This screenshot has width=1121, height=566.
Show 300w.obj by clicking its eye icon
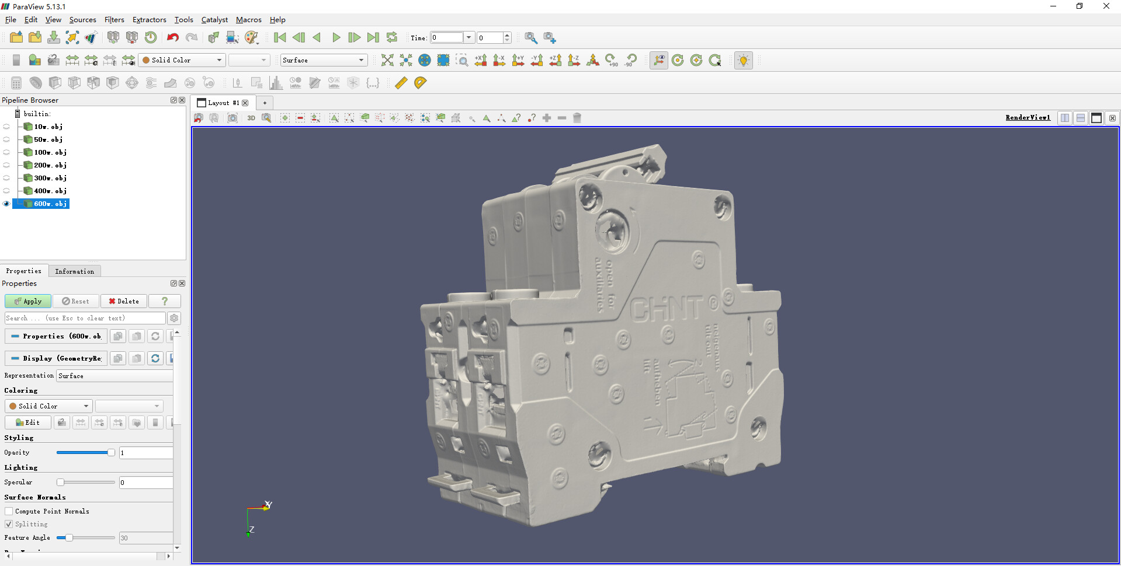(x=6, y=178)
